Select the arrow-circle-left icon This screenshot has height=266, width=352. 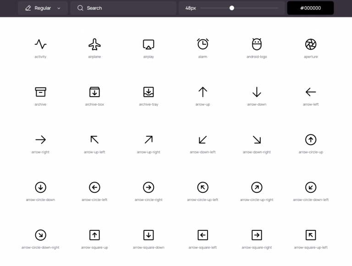pos(94,187)
